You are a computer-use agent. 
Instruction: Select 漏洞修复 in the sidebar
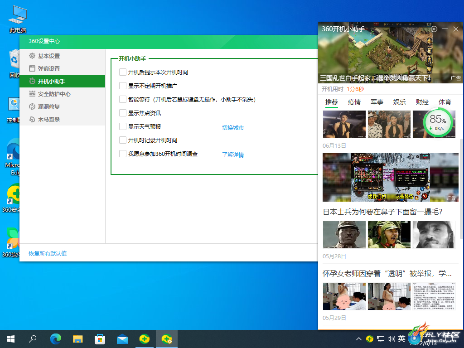point(62,106)
